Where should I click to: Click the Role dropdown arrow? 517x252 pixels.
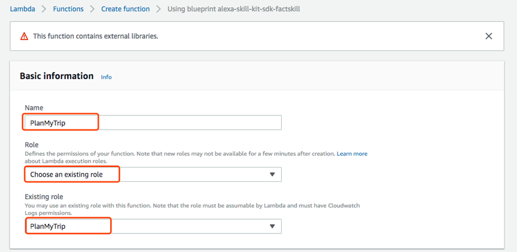(272, 174)
